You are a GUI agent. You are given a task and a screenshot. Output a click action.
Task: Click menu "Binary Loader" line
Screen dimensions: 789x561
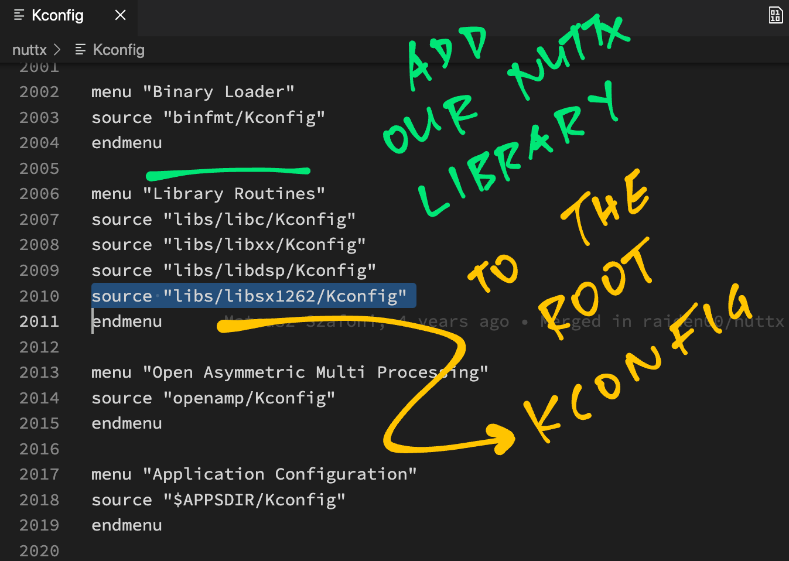pos(193,92)
